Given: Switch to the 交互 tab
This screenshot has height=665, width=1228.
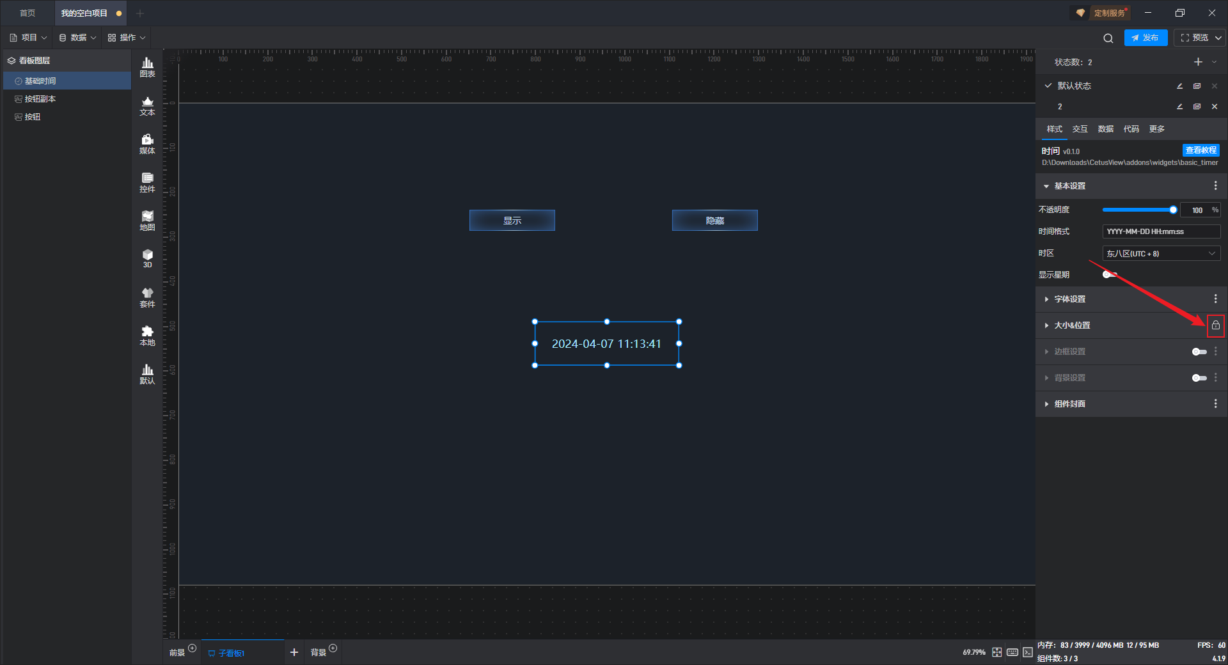Looking at the screenshot, I should (x=1080, y=129).
